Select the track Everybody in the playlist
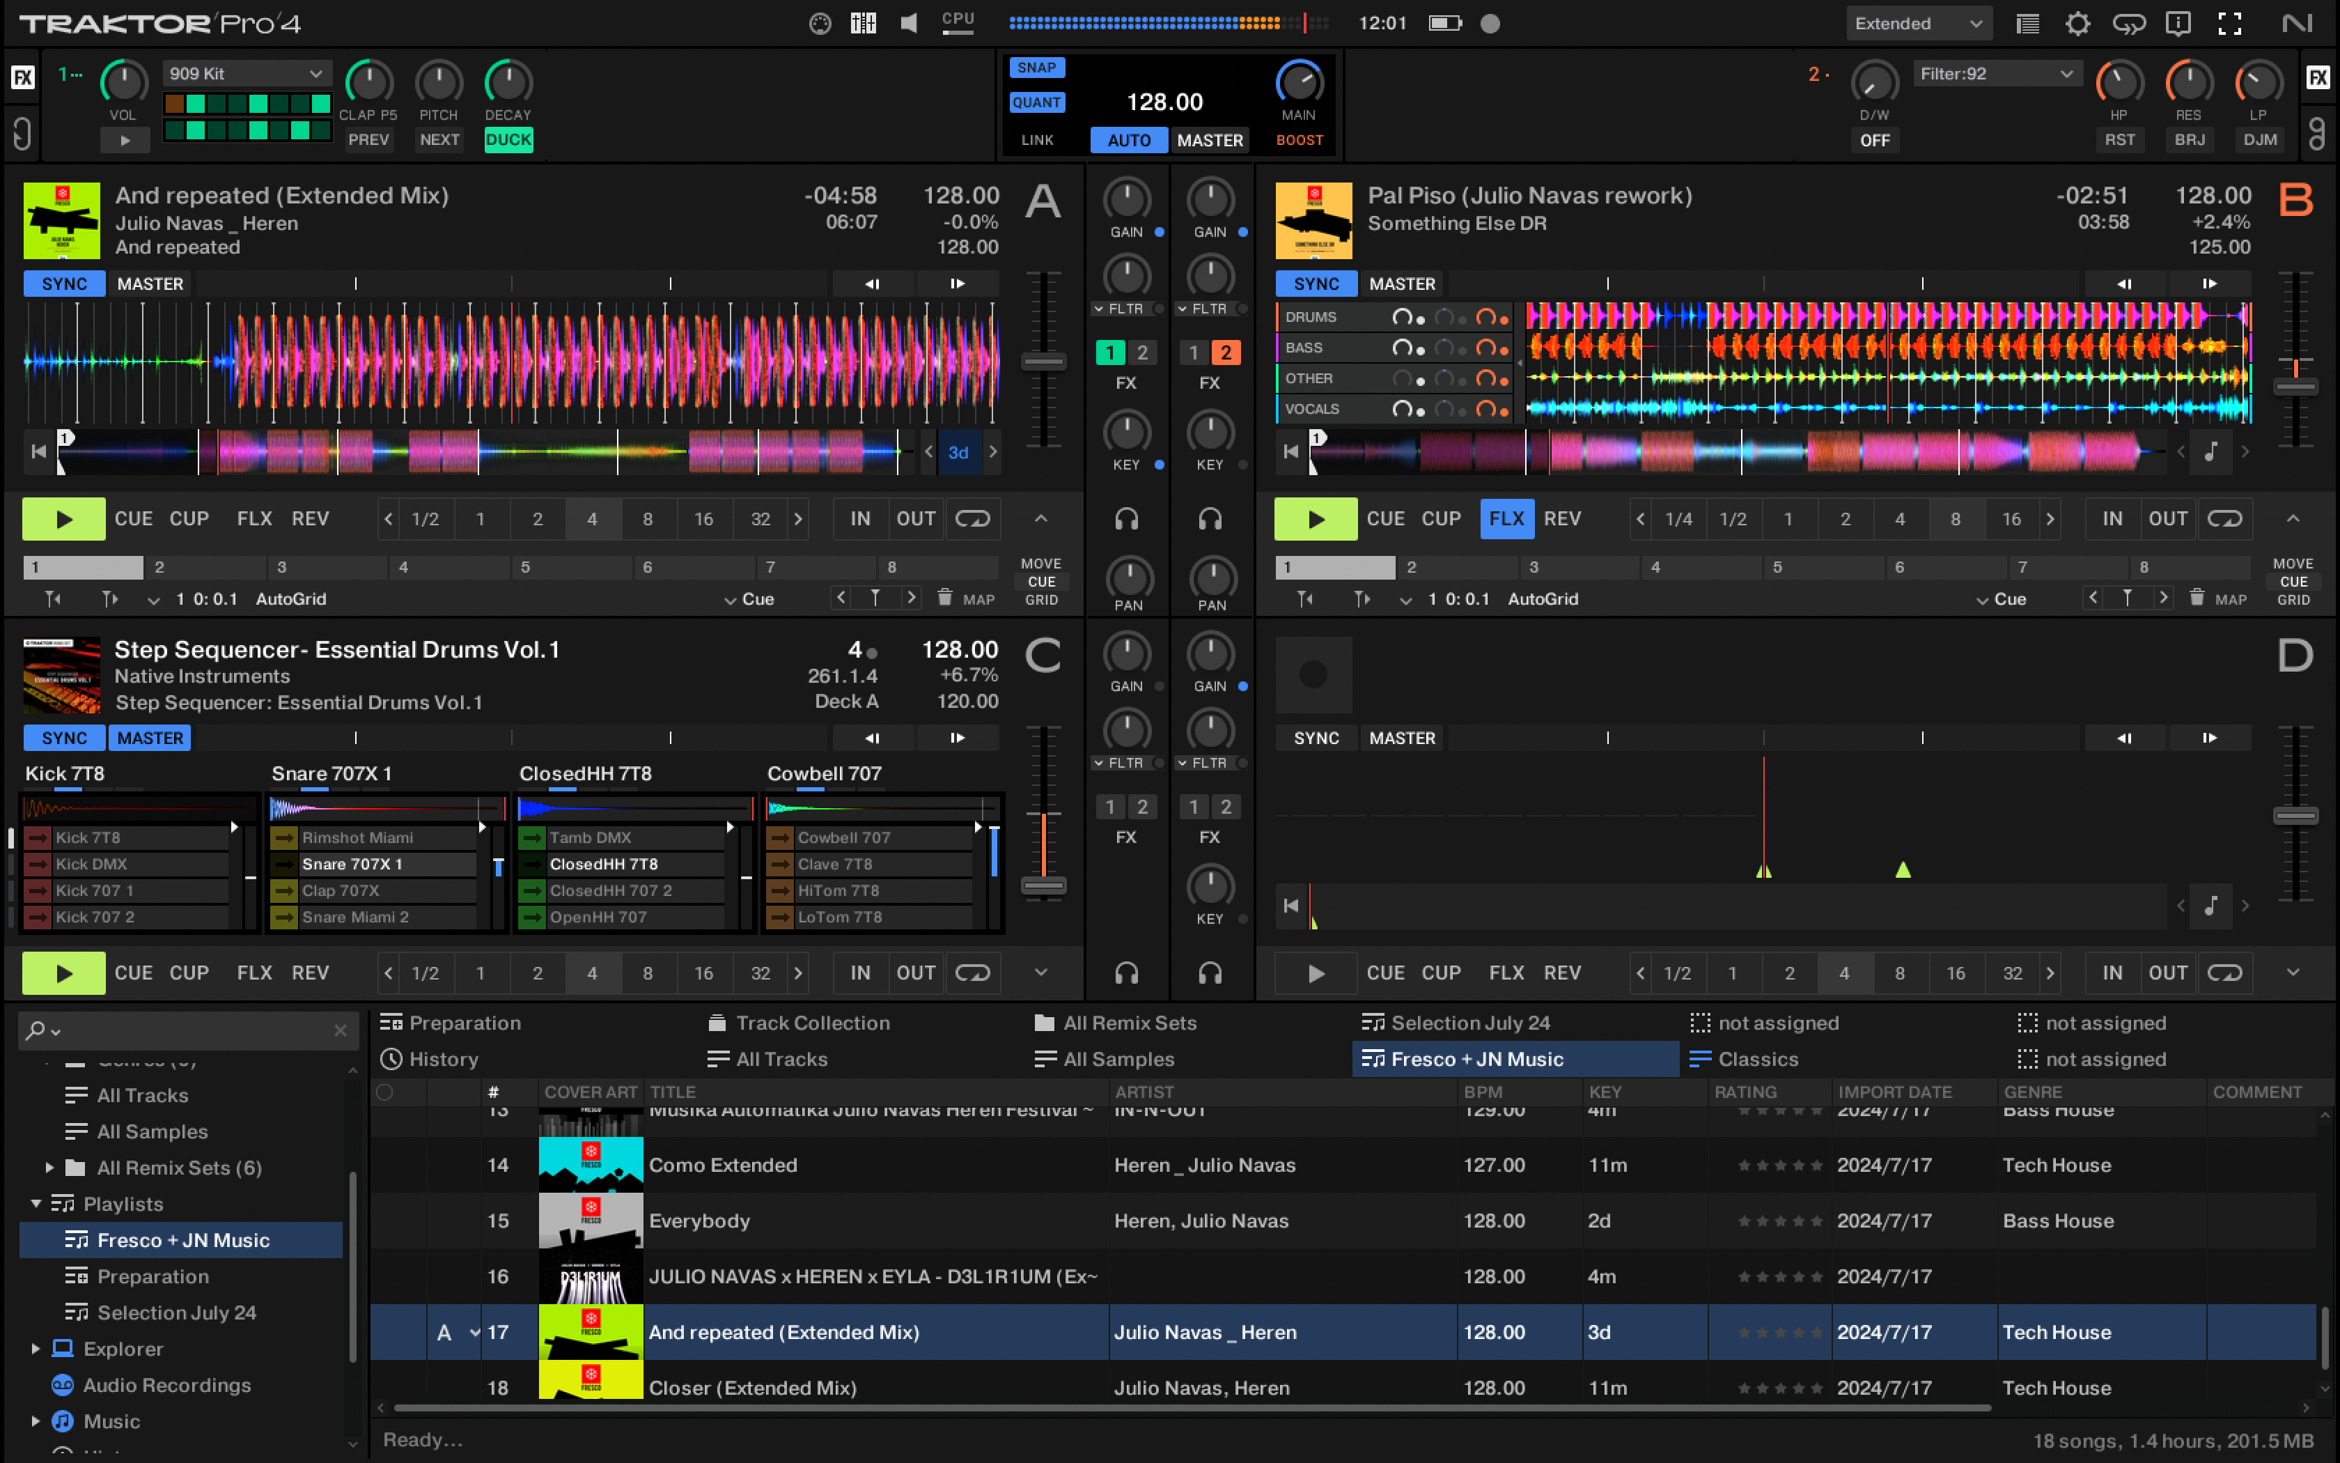Viewport: 2340px width, 1463px height. click(x=700, y=1220)
